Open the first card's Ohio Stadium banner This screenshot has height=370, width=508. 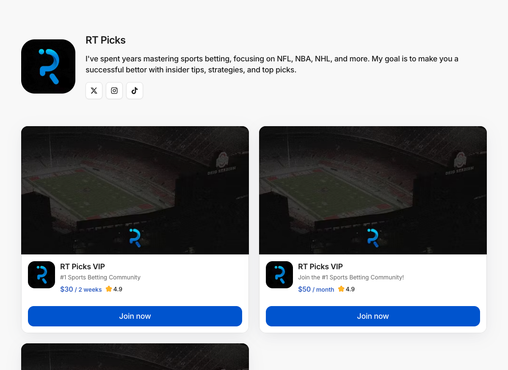(135, 190)
